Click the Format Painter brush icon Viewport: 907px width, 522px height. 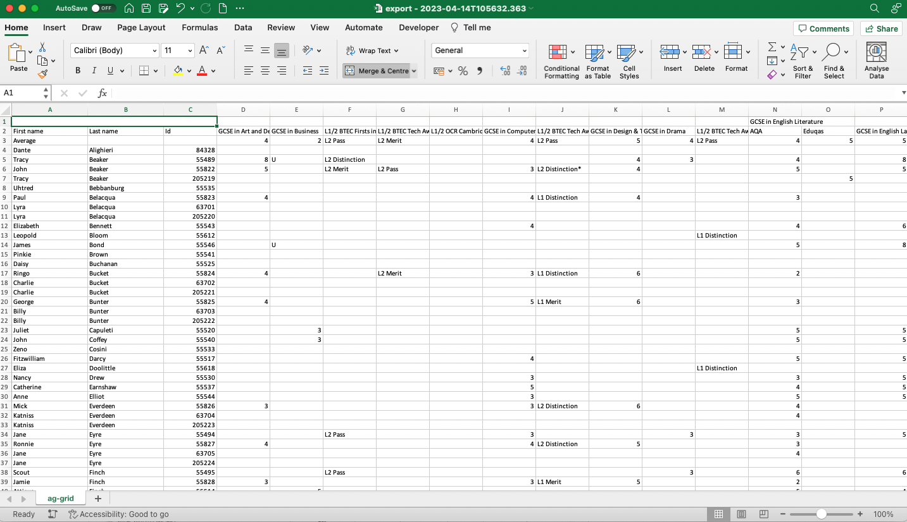(x=43, y=74)
